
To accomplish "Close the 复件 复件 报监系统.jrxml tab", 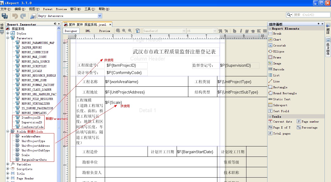I will tap(110, 25).
